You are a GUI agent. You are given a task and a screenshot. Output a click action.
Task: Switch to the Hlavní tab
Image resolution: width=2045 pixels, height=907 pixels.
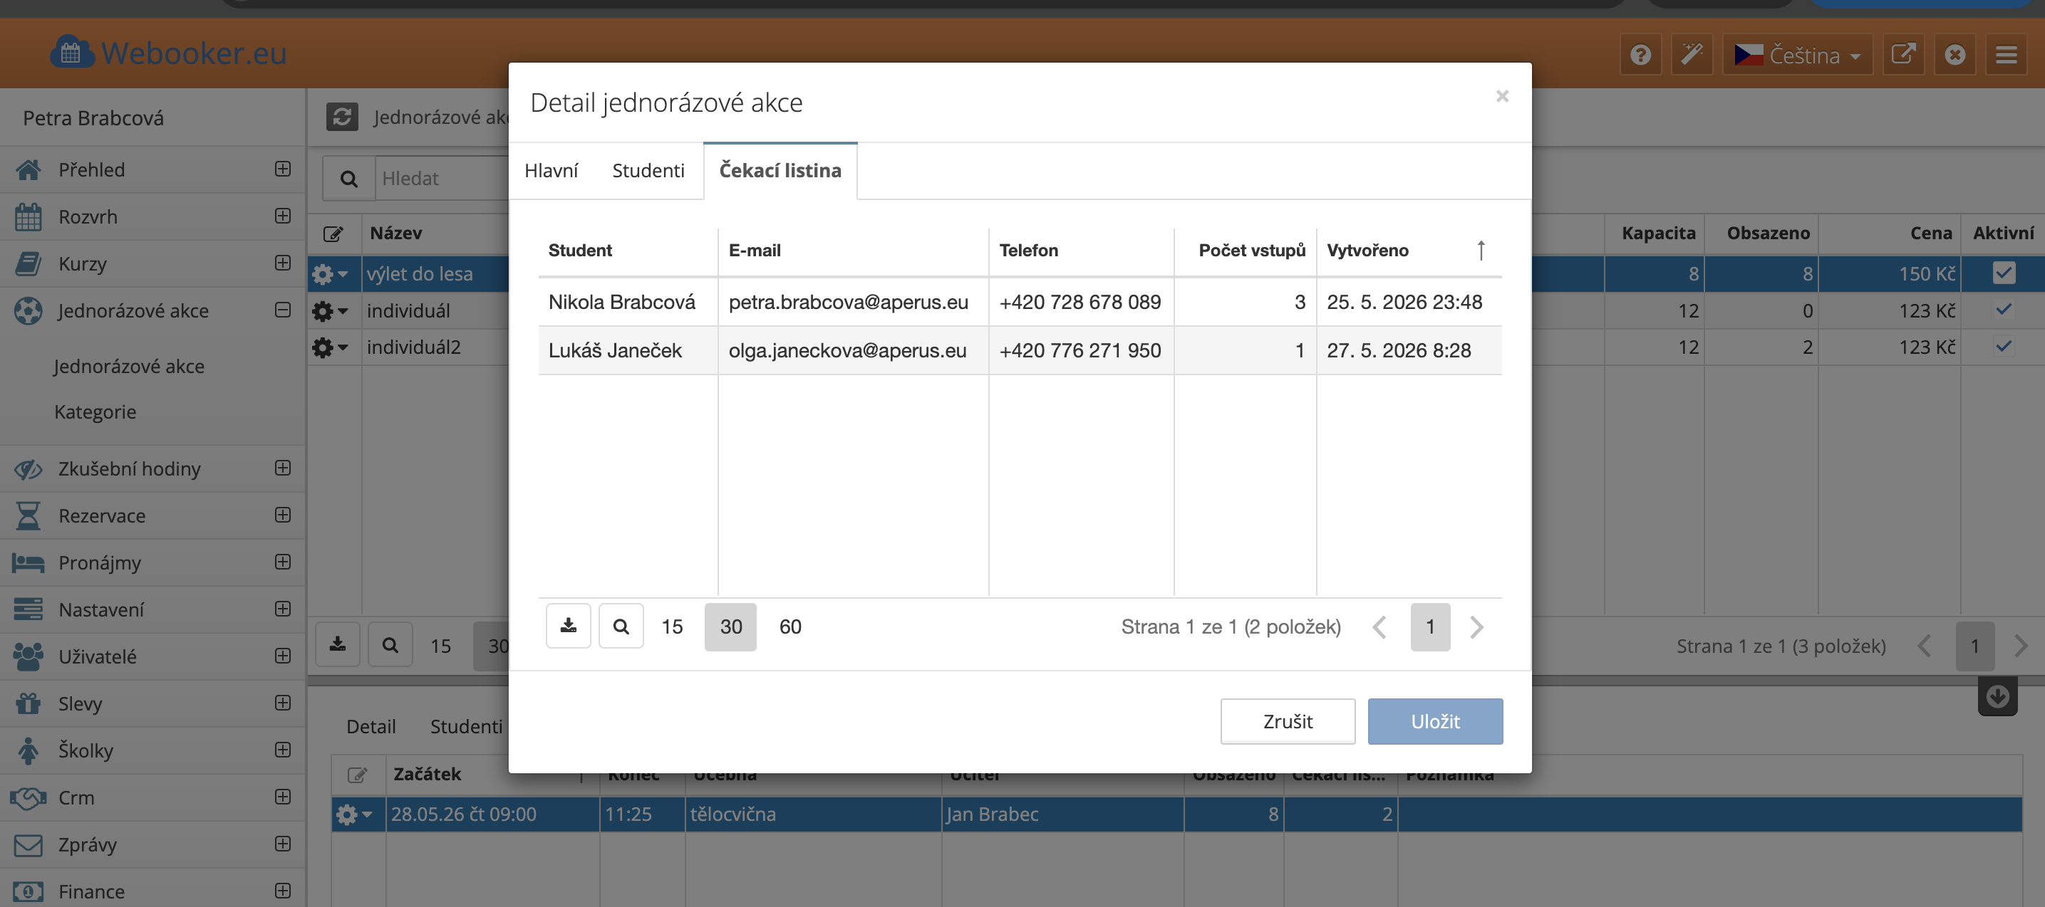click(551, 171)
